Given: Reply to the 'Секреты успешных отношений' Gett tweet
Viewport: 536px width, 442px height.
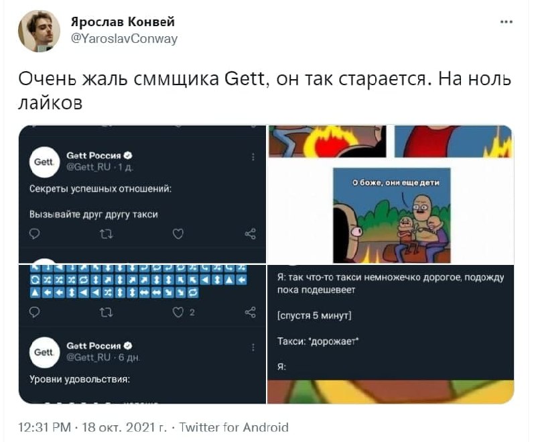Looking at the screenshot, I should point(35,234).
